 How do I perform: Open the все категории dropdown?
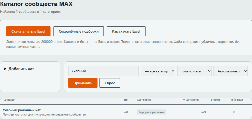158,71
